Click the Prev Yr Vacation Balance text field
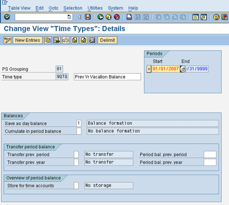The height and width of the screenshot is (205, 229). [x=107, y=77]
